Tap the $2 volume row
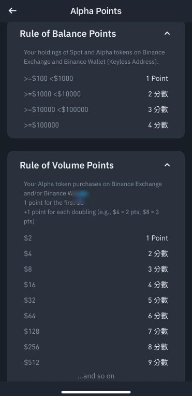Image resolution: width=192 pixels, height=396 pixels. pos(96,238)
